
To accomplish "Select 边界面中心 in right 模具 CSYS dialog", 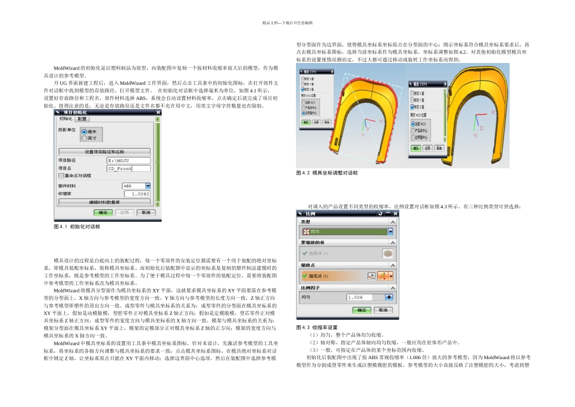I will tap(413, 137).
